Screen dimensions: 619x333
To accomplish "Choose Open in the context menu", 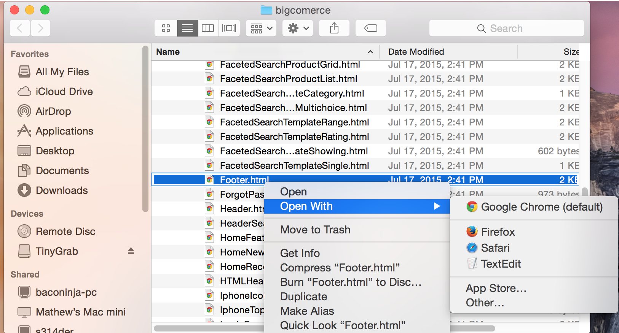I will [357, 192].
